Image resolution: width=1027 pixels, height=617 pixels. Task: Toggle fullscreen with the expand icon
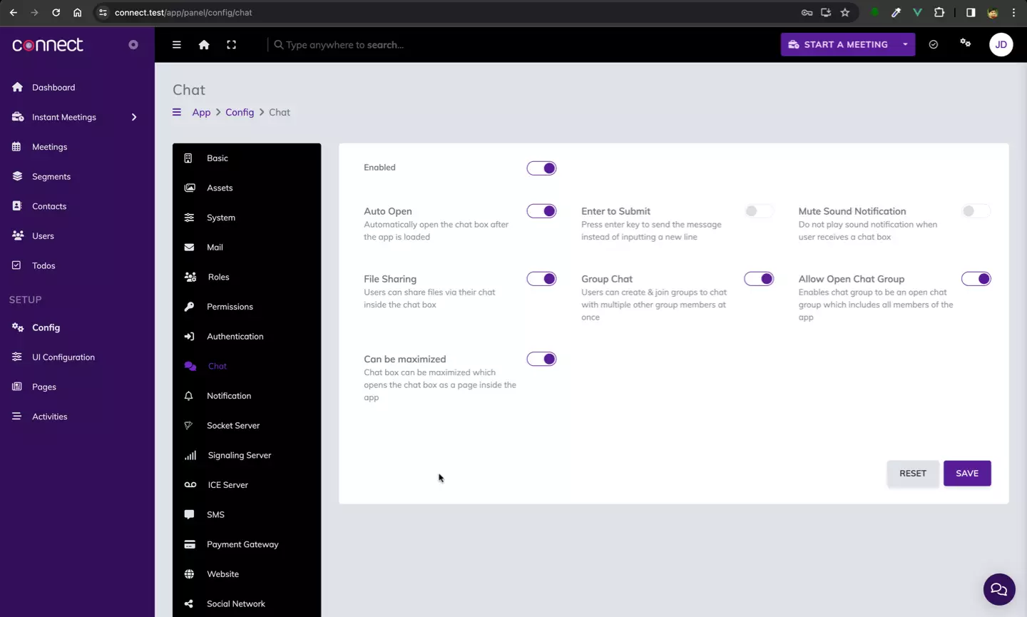pyautogui.click(x=232, y=44)
